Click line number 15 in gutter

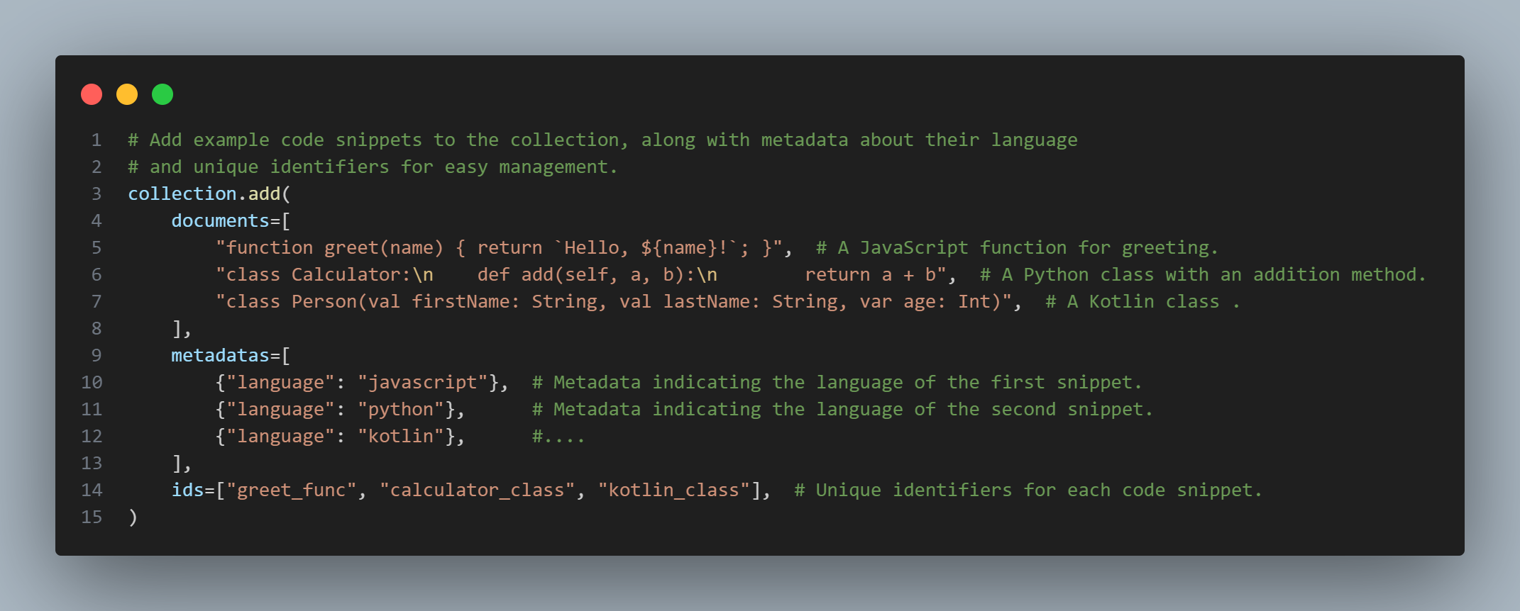pos(92,517)
